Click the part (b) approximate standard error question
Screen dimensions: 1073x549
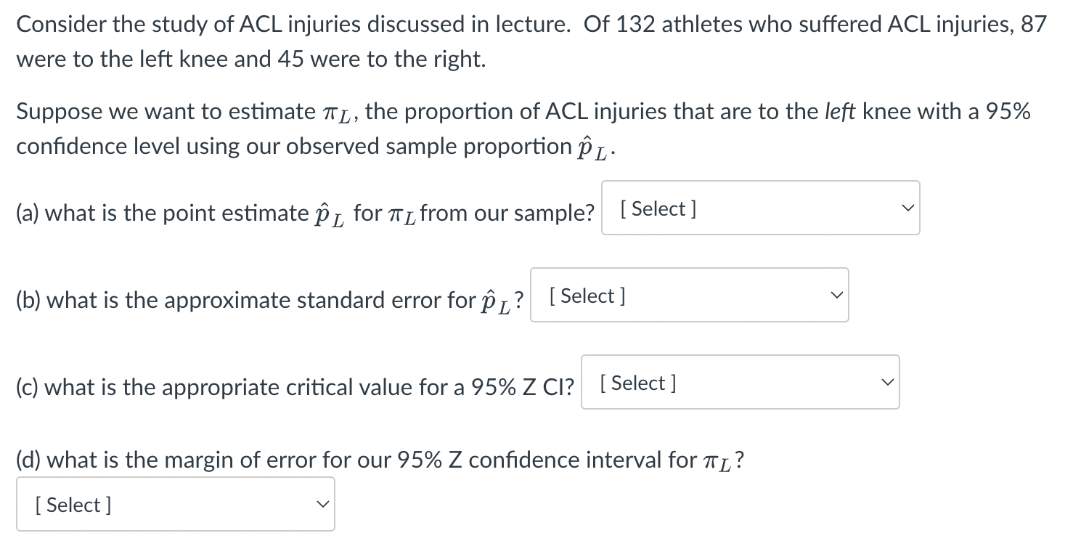(269, 301)
